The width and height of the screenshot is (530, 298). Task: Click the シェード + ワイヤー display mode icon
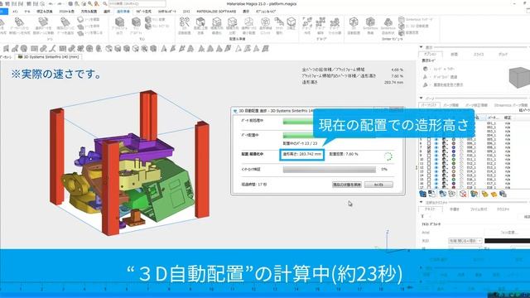(425, 69)
